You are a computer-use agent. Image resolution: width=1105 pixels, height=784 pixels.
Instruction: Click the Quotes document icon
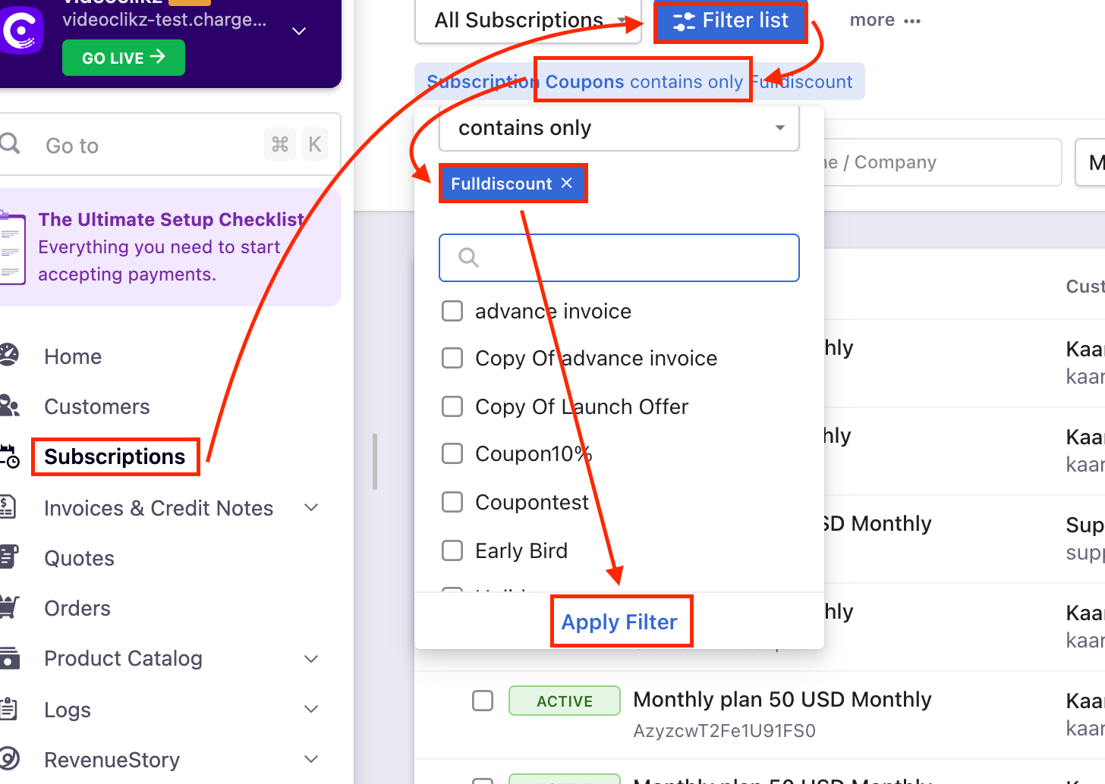[8, 557]
